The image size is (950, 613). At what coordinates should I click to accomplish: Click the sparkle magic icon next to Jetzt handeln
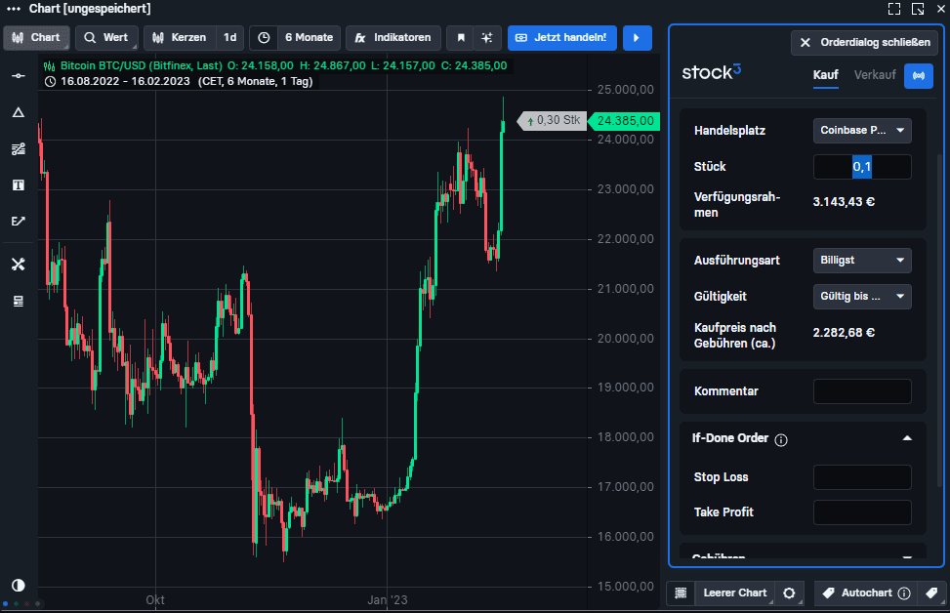pos(486,37)
